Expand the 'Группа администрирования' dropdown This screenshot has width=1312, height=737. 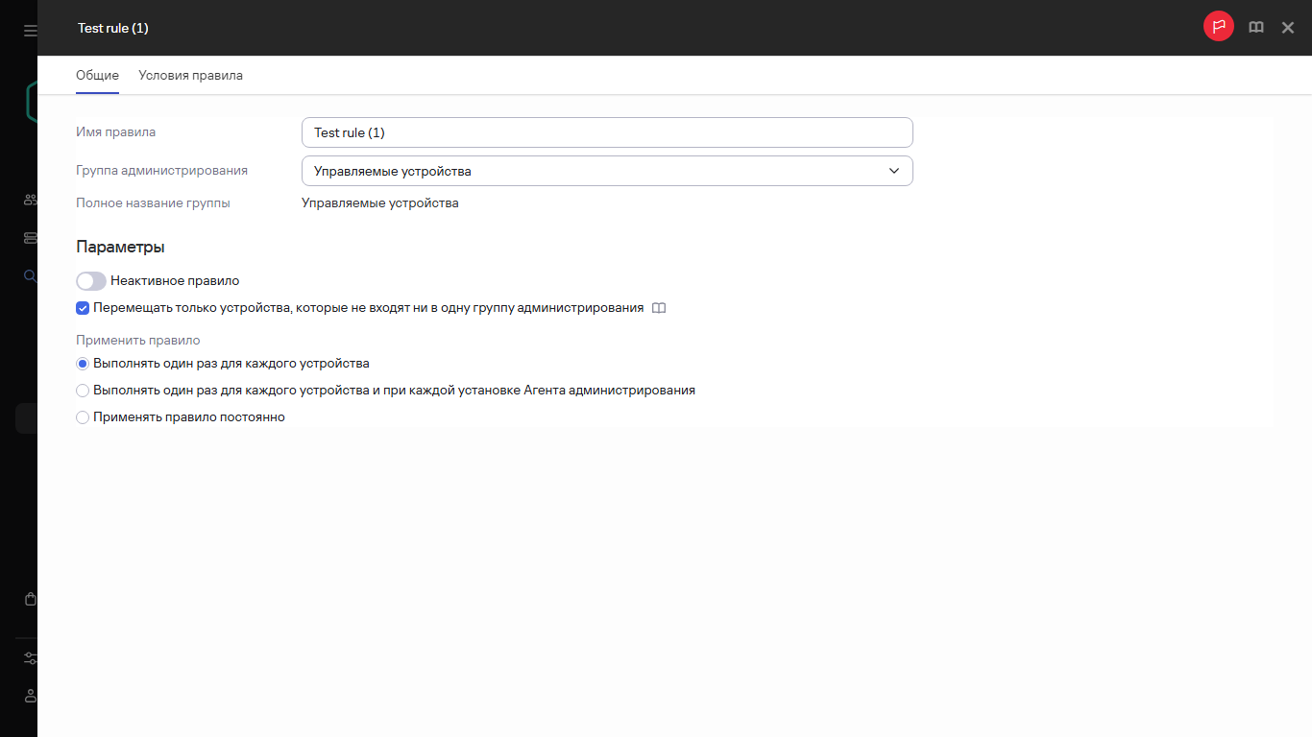pyautogui.click(x=606, y=171)
